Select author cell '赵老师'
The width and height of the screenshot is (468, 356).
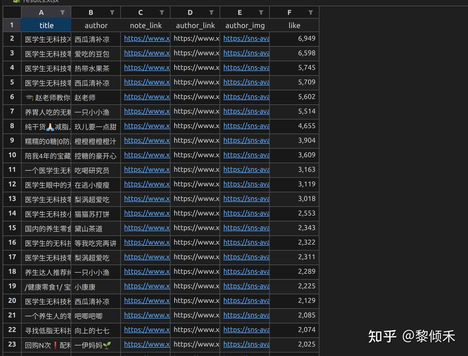[96, 97]
